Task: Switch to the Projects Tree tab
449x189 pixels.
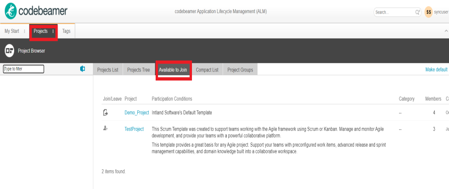Action: 139,70
